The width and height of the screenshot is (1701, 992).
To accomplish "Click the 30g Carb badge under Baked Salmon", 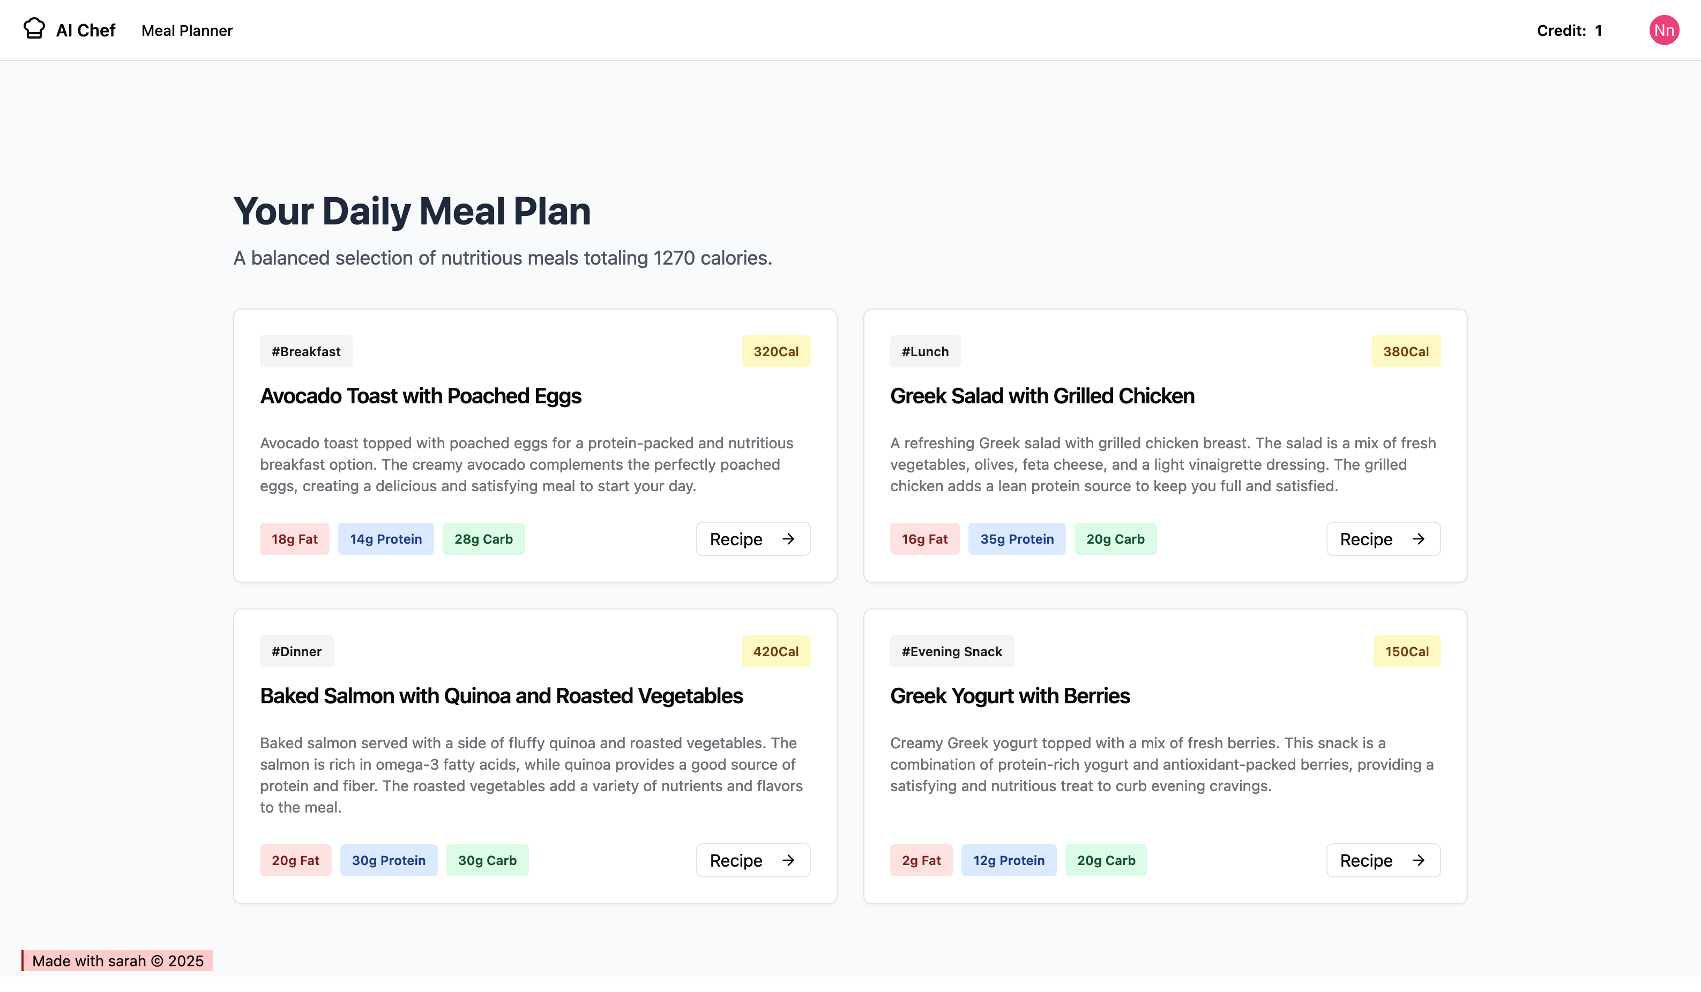I will tap(487, 860).
